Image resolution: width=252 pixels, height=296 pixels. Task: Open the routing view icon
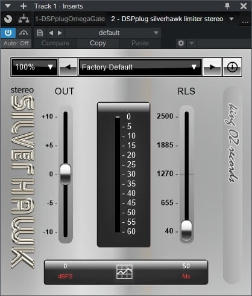tap(24, 19)
